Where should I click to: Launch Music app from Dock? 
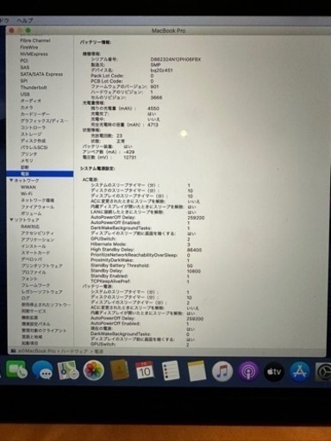[x=222, y=371]
